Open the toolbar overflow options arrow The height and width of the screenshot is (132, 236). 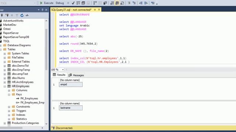(157, 4)
